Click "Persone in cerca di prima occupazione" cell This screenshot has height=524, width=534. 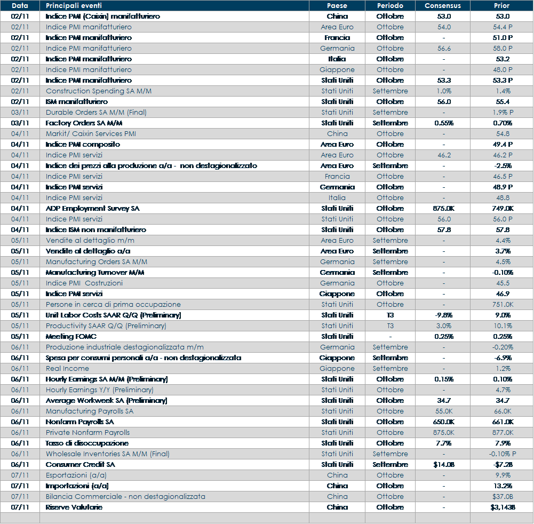[113, 305]
